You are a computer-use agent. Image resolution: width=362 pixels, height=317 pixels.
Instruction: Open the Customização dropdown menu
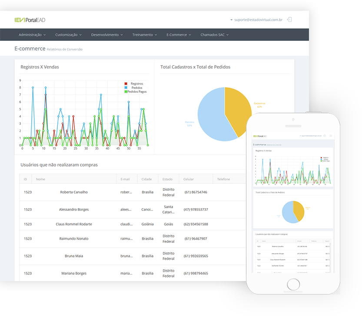pyautogui.click(x=67, y=35)
